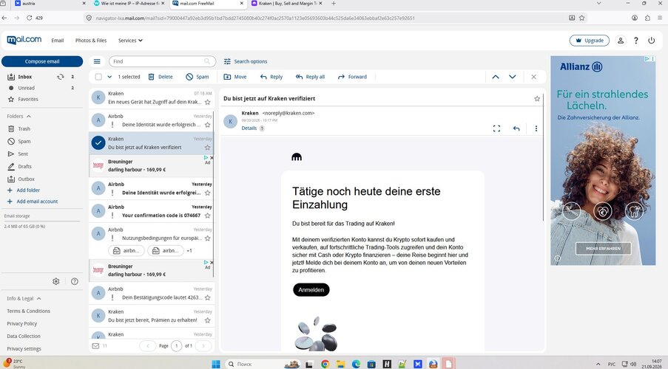
Task: Open the Inbox folder
Action: 24,77
